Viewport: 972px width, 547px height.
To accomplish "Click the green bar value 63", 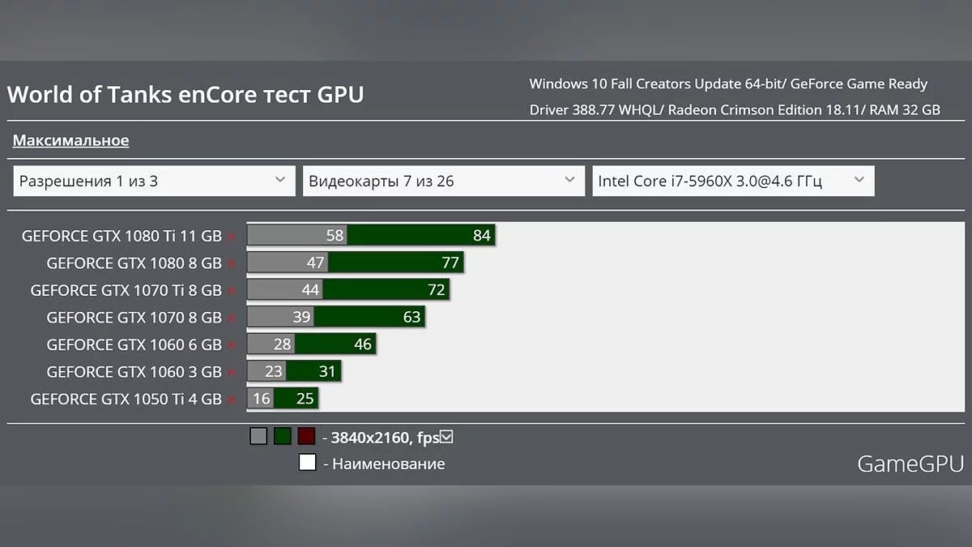I will click(x=412, y=317).
